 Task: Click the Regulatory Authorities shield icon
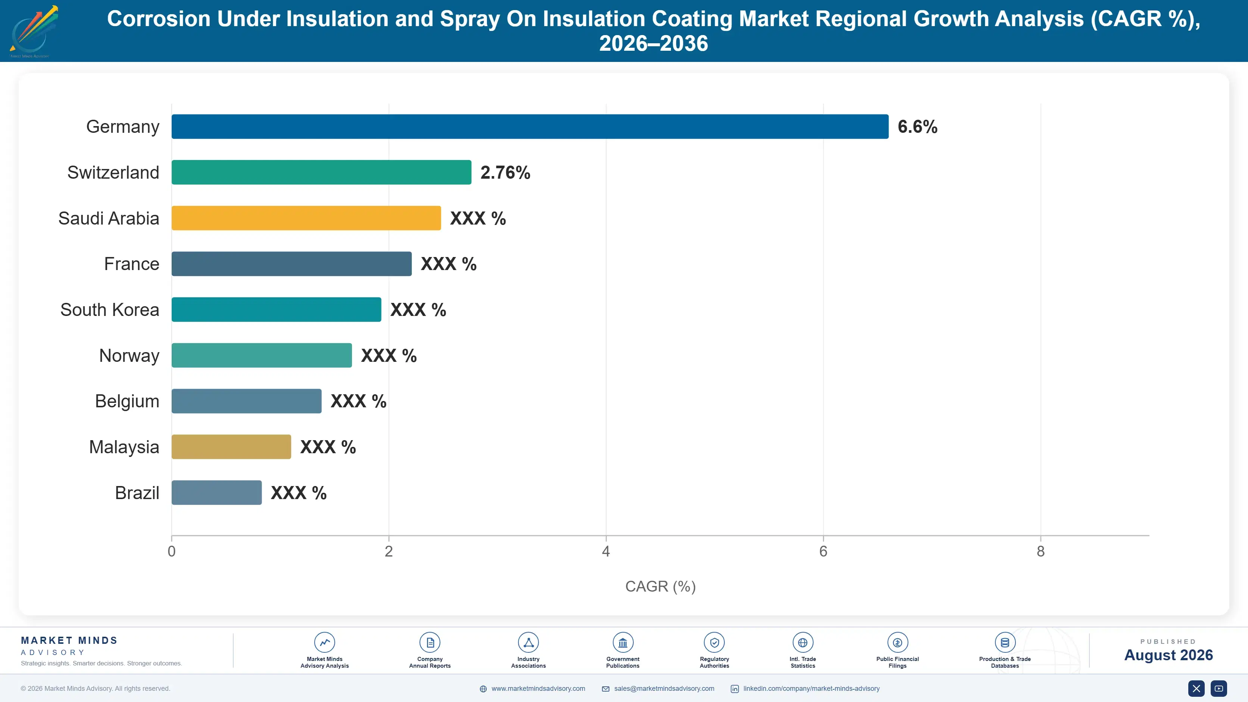coord(714,642)
